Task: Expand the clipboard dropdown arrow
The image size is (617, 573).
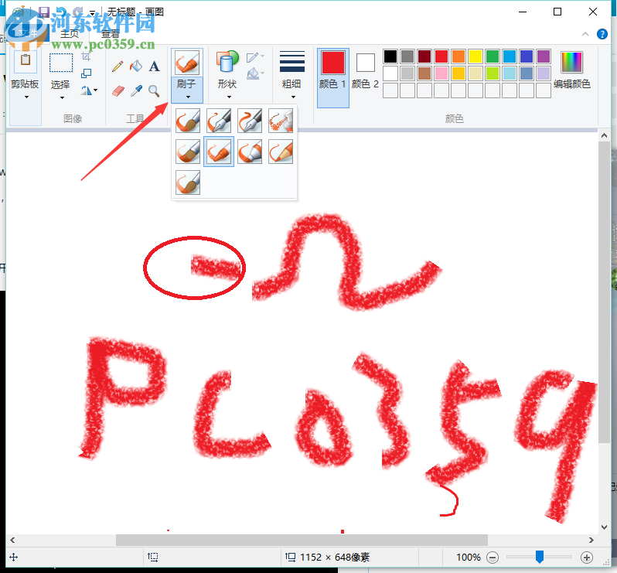Action: pos(26,97)
